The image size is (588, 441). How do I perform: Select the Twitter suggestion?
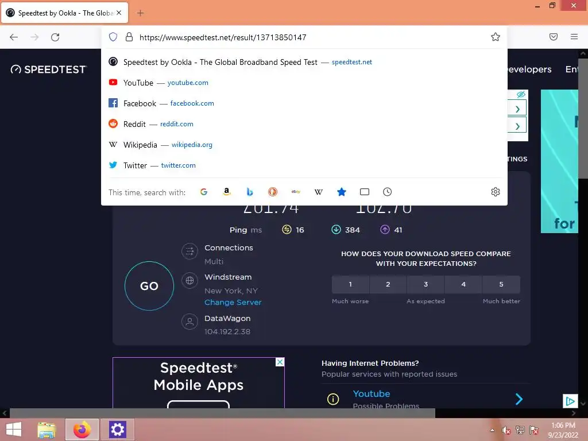coord(304,165)
